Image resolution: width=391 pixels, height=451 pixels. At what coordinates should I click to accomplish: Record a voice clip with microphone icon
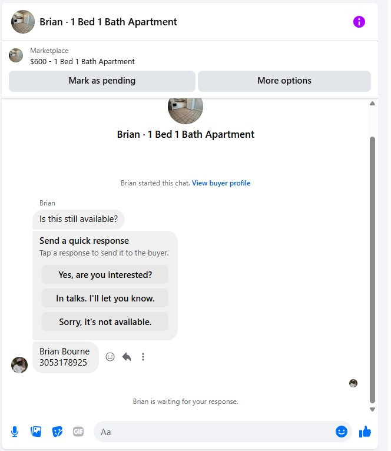coord(15,432)
